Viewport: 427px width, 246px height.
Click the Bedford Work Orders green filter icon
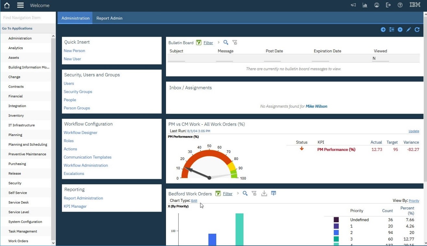tap(218, 193)
